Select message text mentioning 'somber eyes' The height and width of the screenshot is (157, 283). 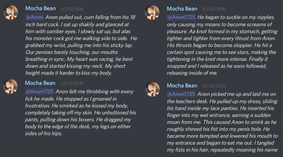pos(81,45)
